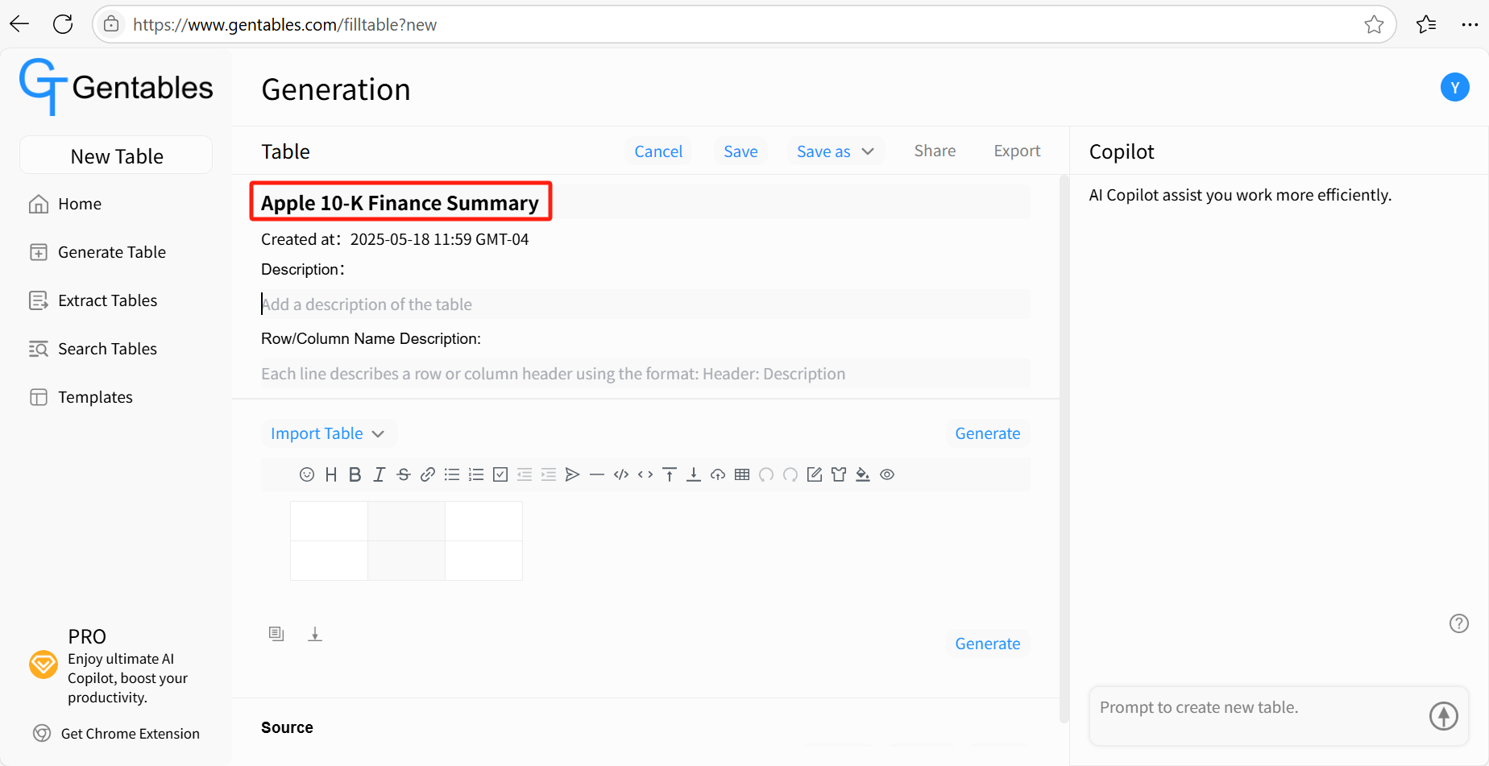The image size is (1489, 766).
Task: Click the copy icon below the table
Action: point(276,634)
